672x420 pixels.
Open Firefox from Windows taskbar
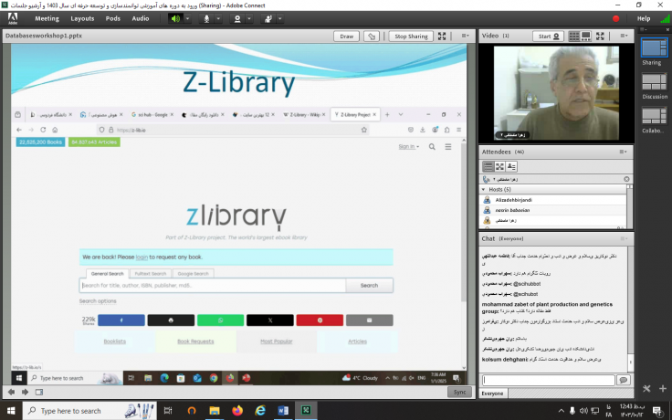click(237, 411)
